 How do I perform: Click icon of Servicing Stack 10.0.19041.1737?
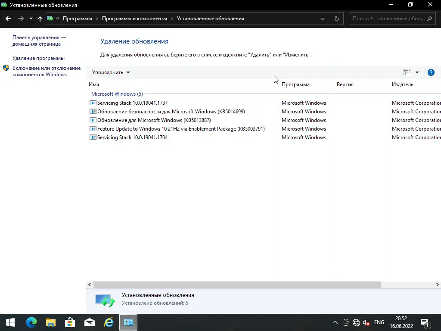click(x=93, y=103)
